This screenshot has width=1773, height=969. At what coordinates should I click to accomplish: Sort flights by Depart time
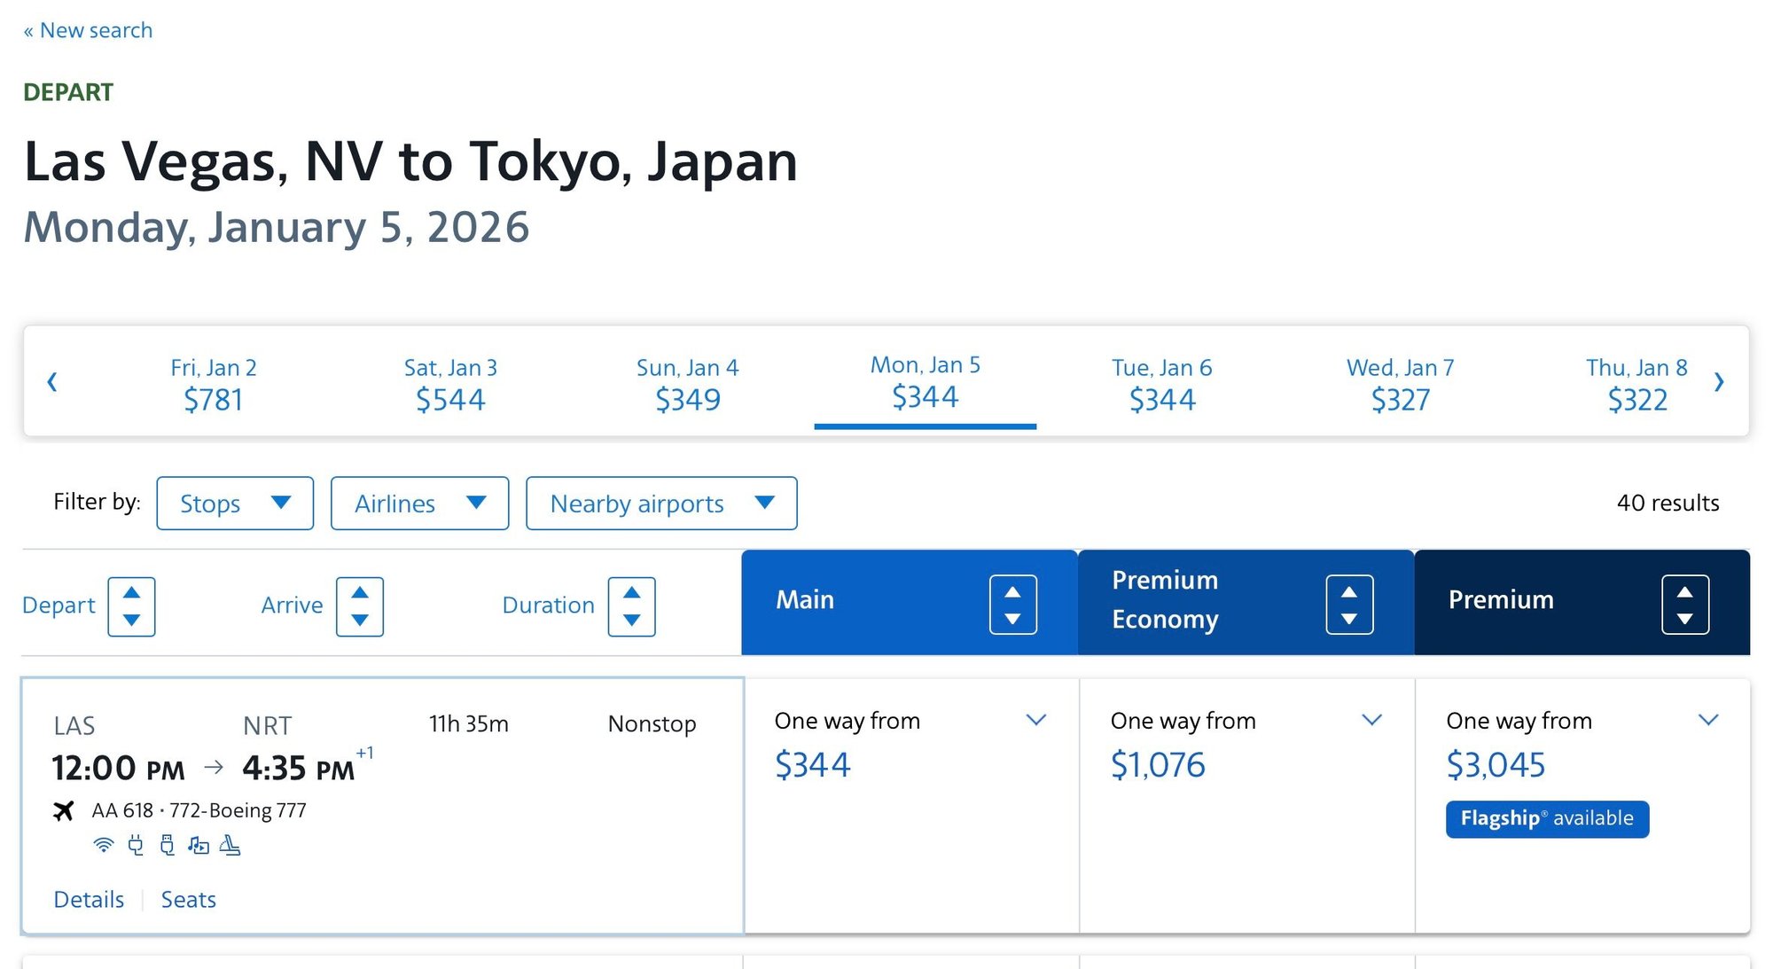(131, 606)
